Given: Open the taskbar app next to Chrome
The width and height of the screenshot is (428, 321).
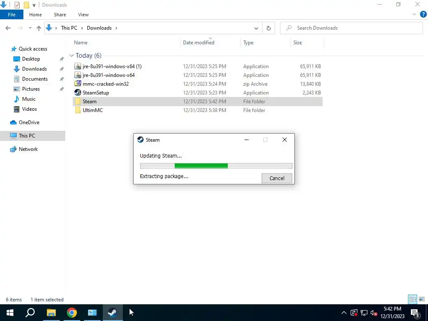Looking at the screenshot, I should tap(92, 313).
